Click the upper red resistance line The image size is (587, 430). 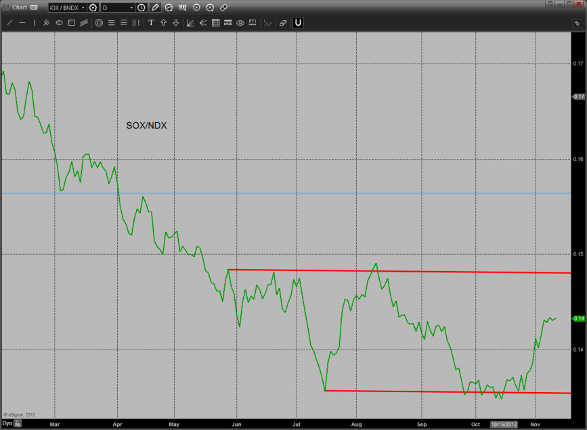[x=406, y=272]
